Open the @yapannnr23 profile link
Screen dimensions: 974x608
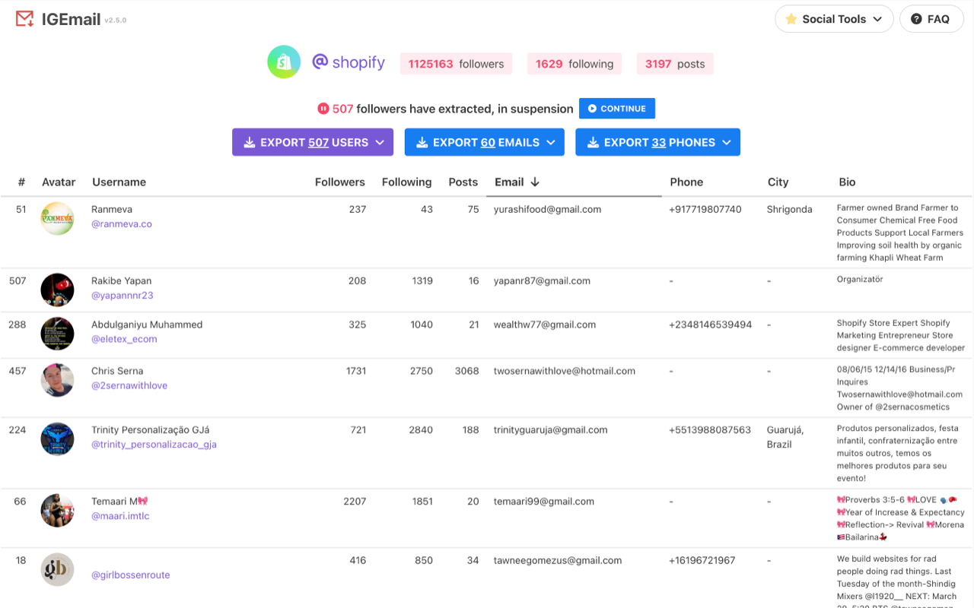(x=123, y=296)
